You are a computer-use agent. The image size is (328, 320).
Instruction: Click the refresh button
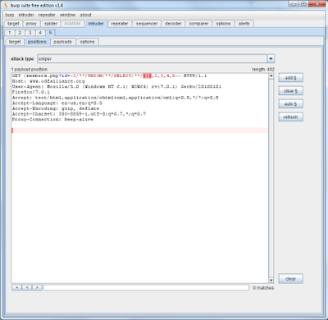tap(290, 117)
